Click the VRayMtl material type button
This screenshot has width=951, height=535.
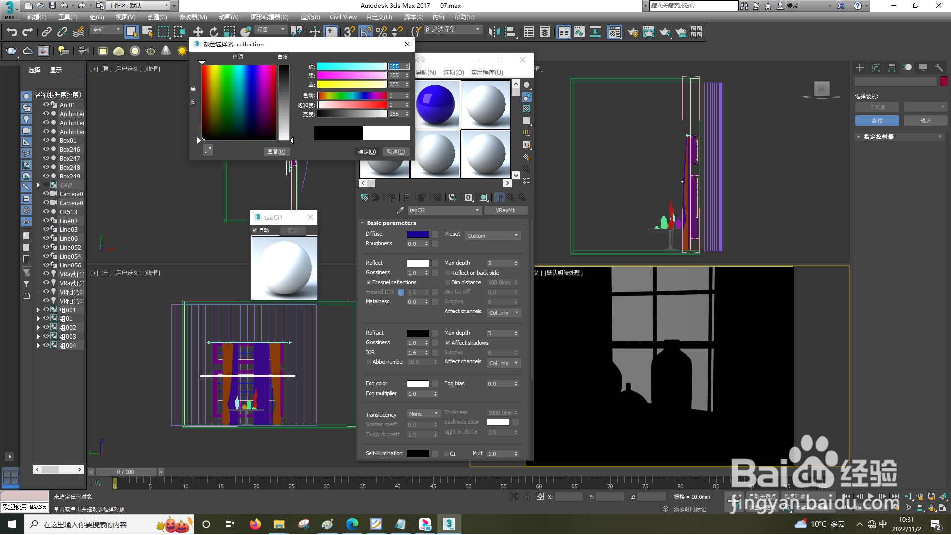[505, 211]
